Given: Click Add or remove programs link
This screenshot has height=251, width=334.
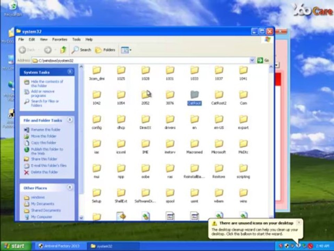Looking at the screenshot, I should click(x=42, y=93).
